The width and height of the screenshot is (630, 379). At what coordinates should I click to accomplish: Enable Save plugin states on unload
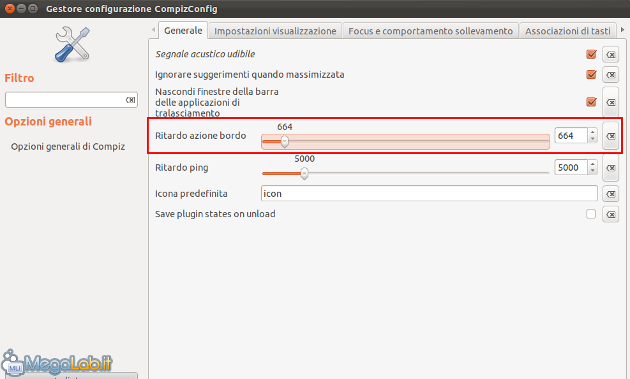tap(591, 214)
